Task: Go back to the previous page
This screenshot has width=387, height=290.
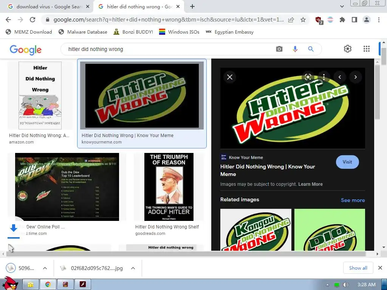Action: click(8, 20)
